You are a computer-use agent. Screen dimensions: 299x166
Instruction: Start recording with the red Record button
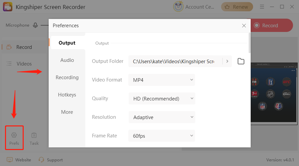pos(272,25)
